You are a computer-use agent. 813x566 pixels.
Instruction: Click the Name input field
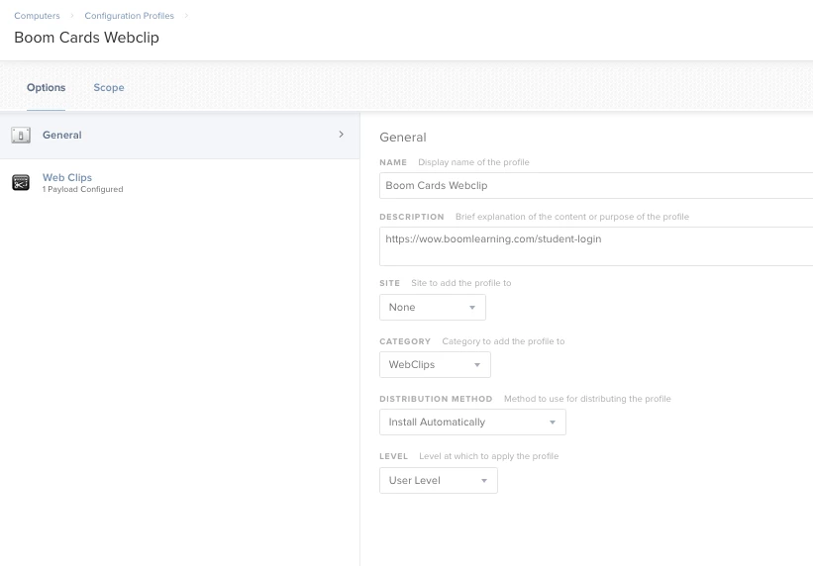(596, 186)
